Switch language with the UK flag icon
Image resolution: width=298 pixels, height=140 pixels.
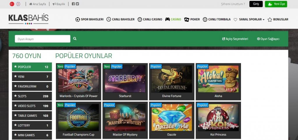coord(18,4)
